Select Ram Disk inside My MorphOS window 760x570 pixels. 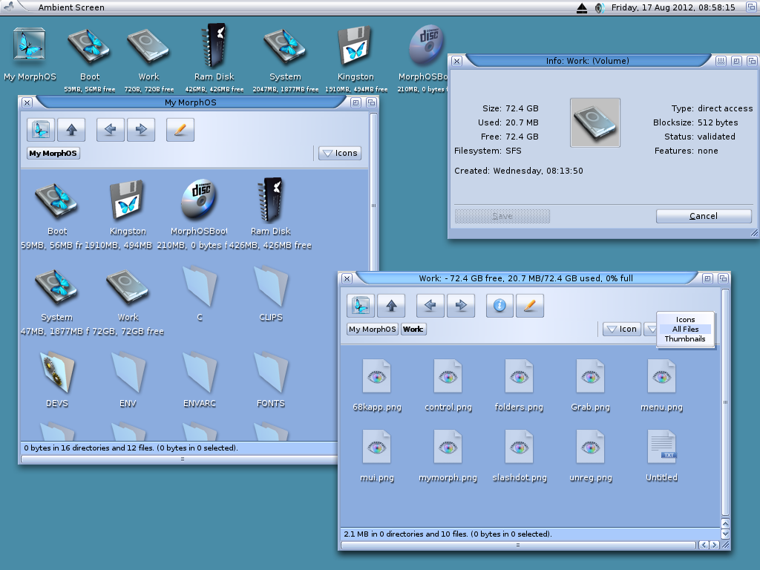pyautogui.click(x=270, y=200)
